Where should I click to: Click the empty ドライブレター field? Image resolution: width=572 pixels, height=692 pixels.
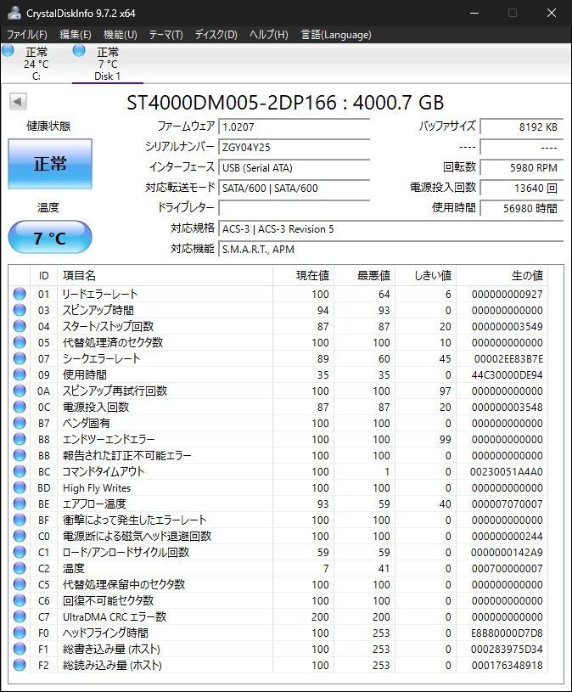pyautogui.click(x=294, y=208)
